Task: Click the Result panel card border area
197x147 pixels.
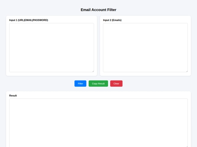Action: coord(98,93)
